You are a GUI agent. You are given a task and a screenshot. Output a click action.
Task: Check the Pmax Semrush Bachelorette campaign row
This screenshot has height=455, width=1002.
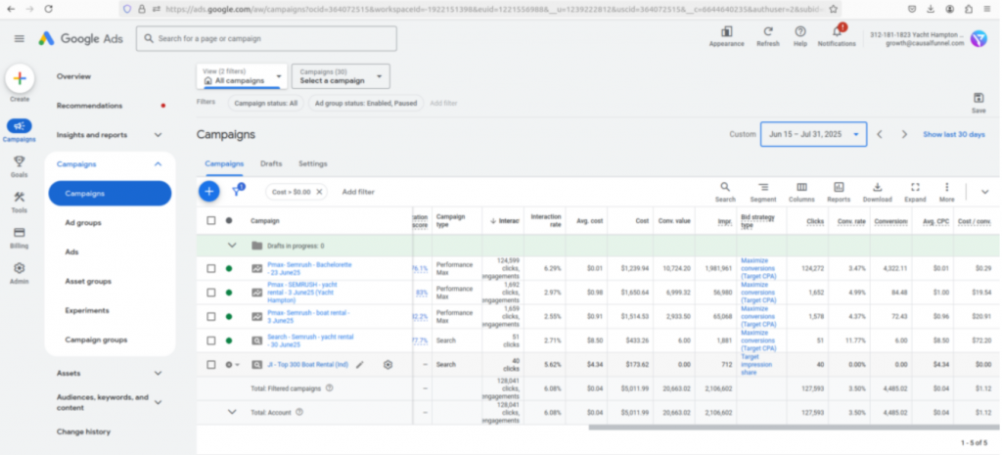point(211,268)
